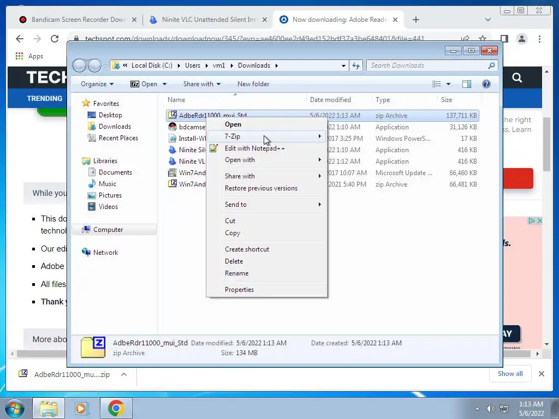559x419 pixels.
Task: Click the Explorer back navigation button
Action: tap(79, 65)
